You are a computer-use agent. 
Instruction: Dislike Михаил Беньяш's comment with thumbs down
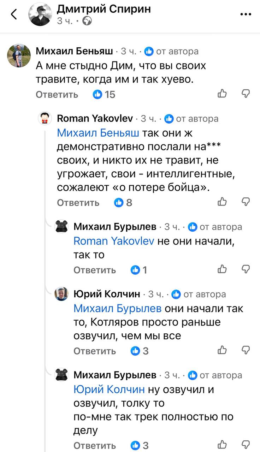246,94
